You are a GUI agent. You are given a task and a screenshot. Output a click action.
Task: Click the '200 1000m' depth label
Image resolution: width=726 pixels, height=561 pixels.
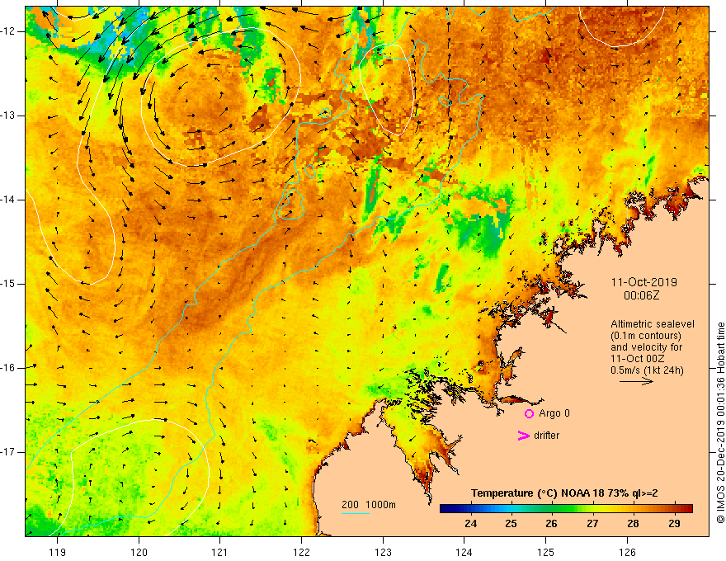369,505
